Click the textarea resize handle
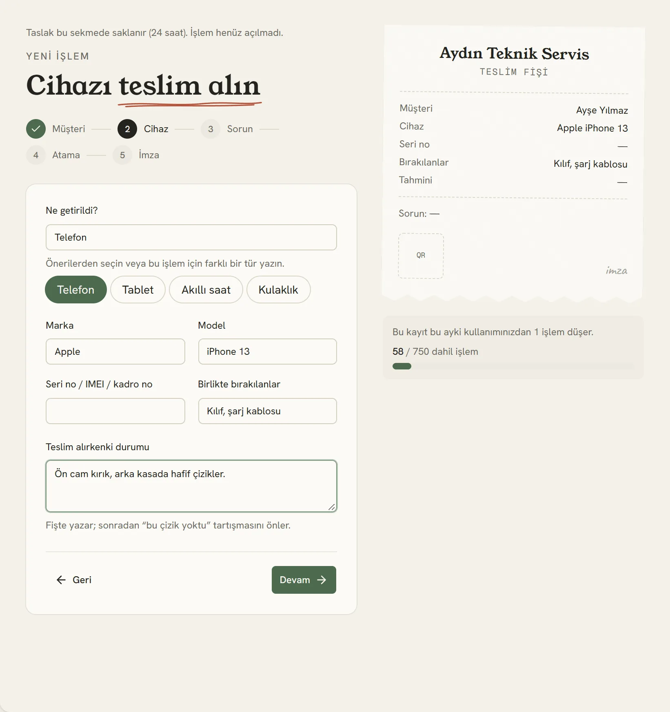 332,507
